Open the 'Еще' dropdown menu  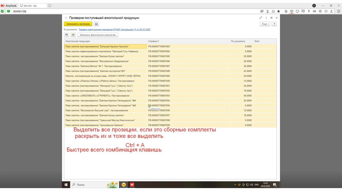click(x=265, y=24)
